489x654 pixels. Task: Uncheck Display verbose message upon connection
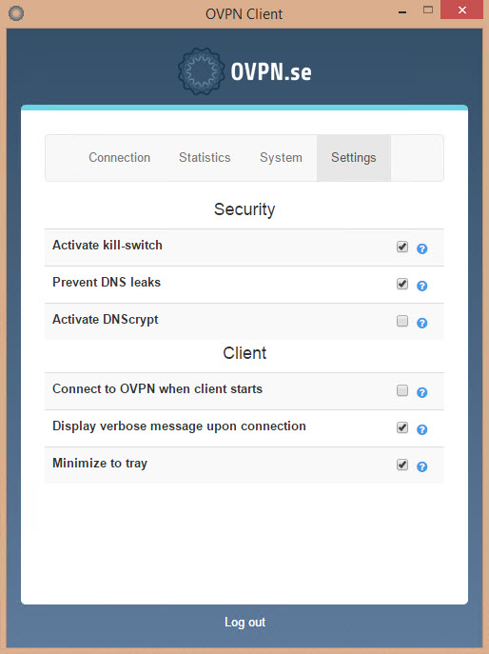pyautogui.click(x=402, y=427)
